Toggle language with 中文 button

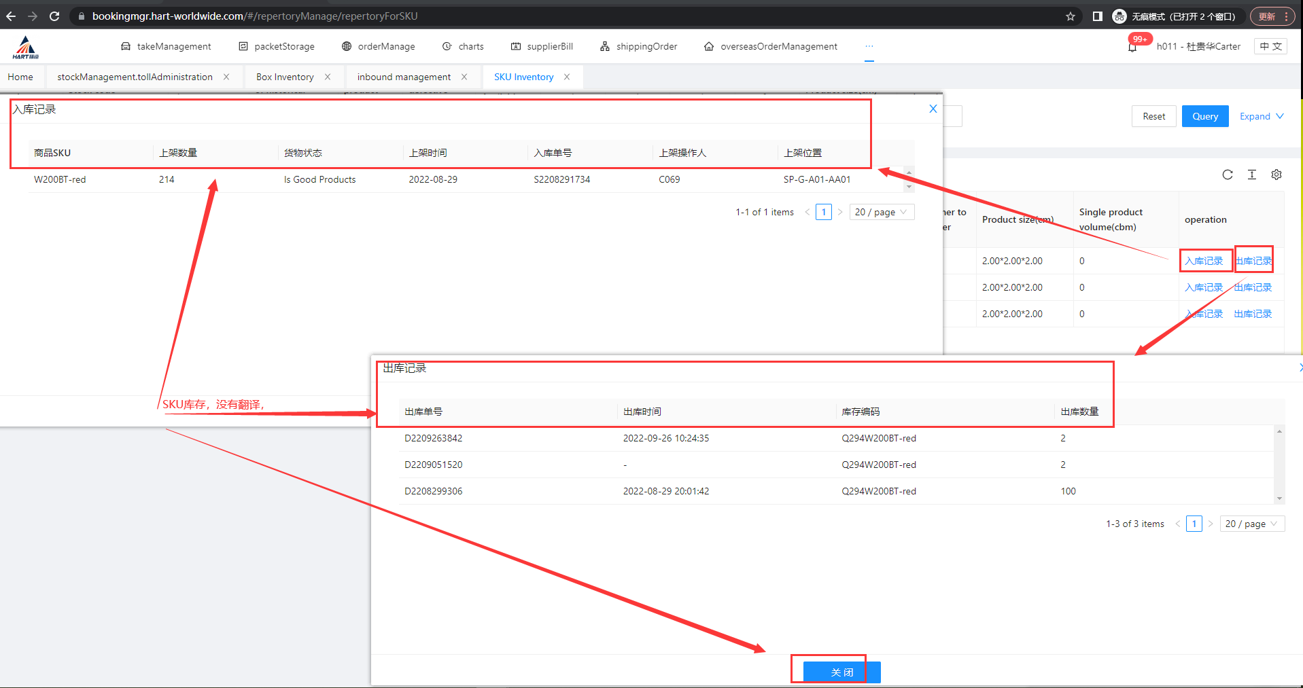click(x=1270, y=46)
